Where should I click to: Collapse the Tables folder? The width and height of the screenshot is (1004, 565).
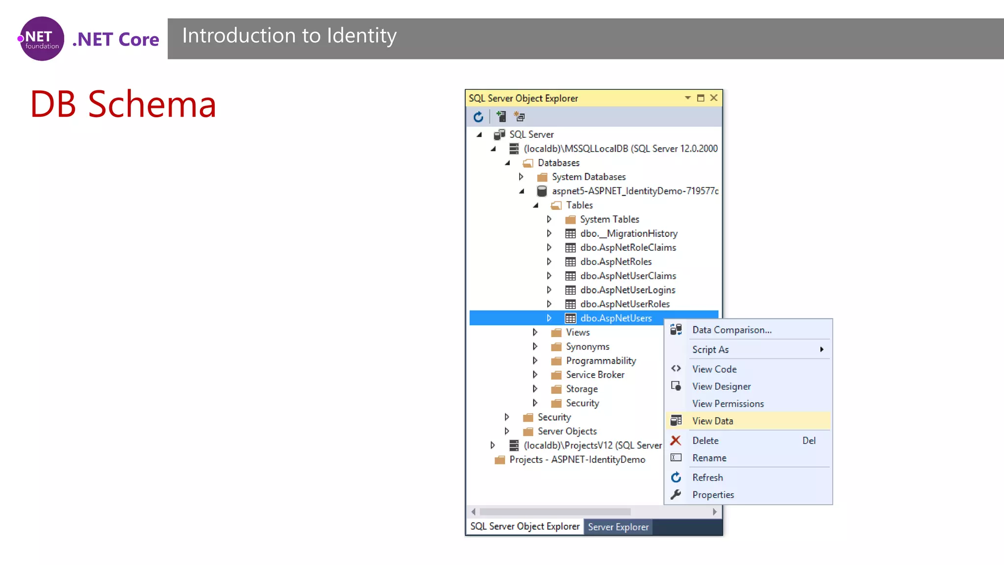(536, 205)
